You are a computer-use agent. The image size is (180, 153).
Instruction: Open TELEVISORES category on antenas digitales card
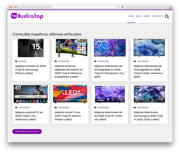[64, 61]
